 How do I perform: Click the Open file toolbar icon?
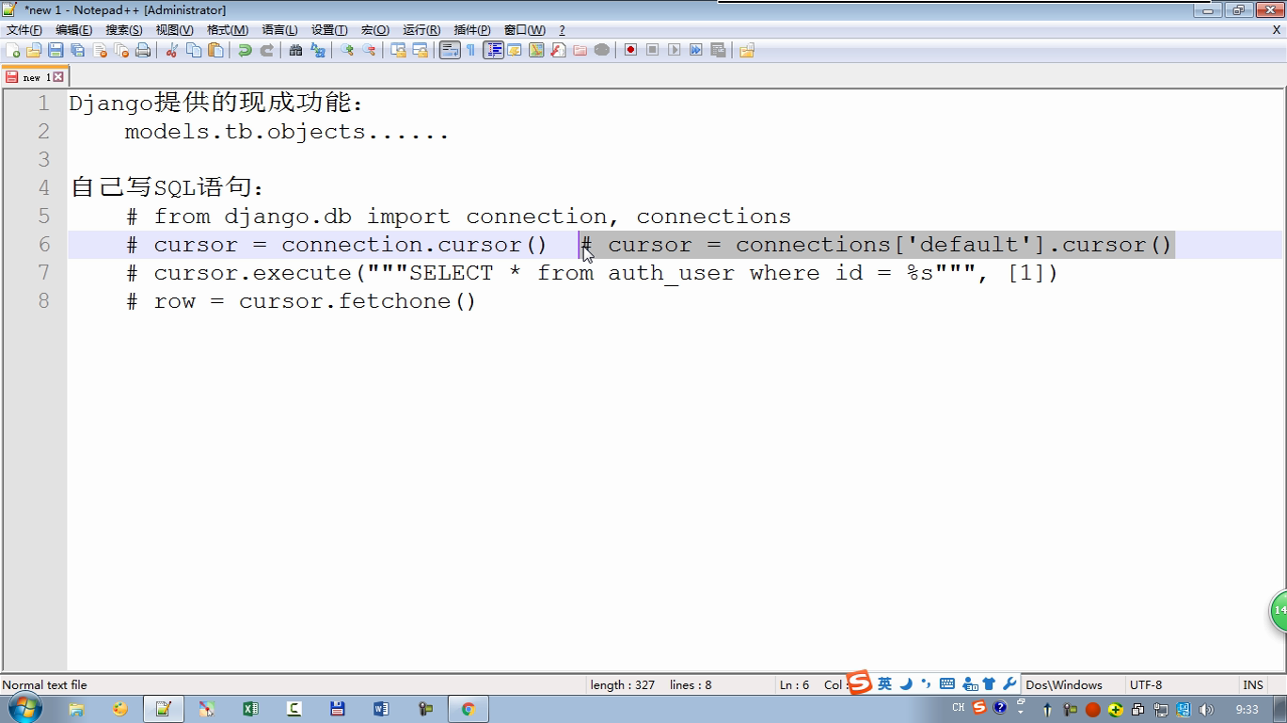(x=34, y=50)
